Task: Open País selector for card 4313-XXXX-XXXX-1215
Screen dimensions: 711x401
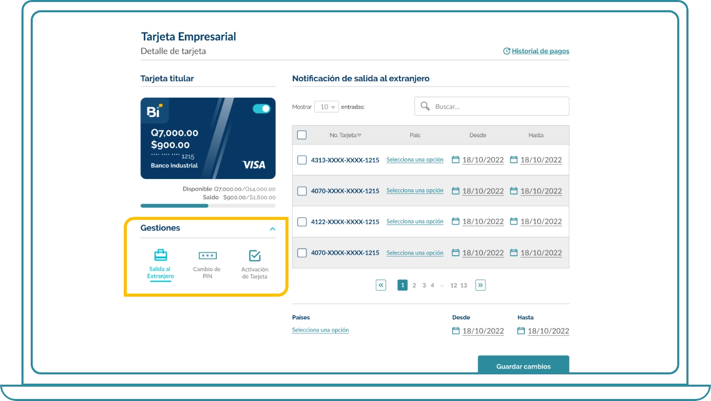Action: pyautogui.click(x=415, y=160)
